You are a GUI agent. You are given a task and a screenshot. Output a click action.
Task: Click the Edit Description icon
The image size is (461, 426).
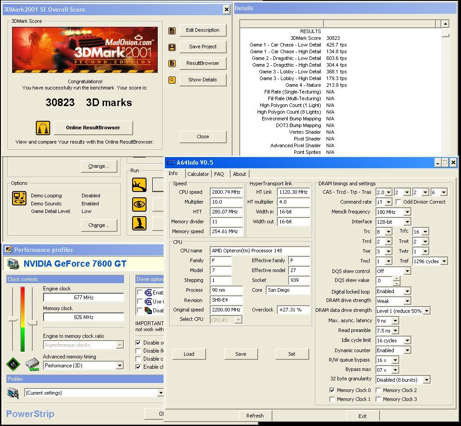click(x=172, y=30)
